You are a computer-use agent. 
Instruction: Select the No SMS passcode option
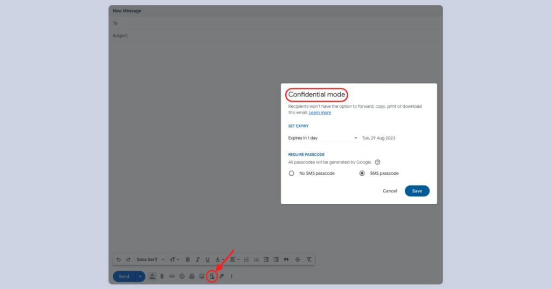point(292,174)
